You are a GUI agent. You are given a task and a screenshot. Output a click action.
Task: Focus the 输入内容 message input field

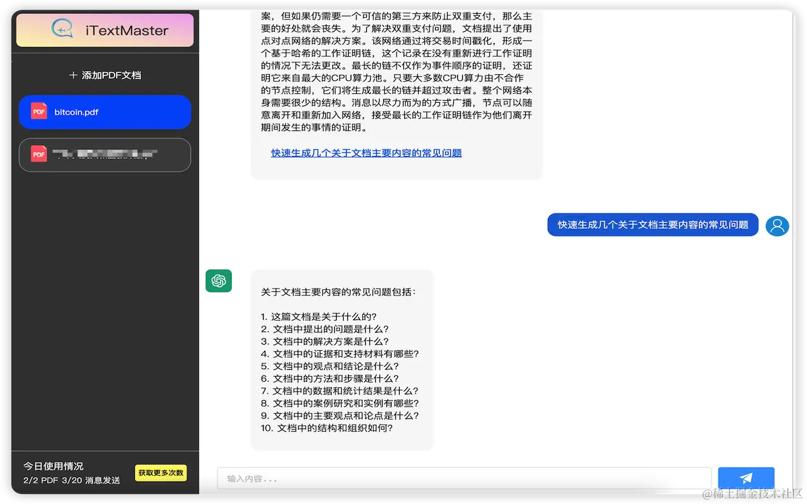464,478
